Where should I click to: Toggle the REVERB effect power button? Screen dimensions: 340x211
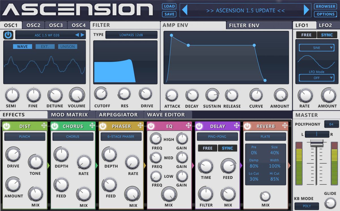point(247,126)
